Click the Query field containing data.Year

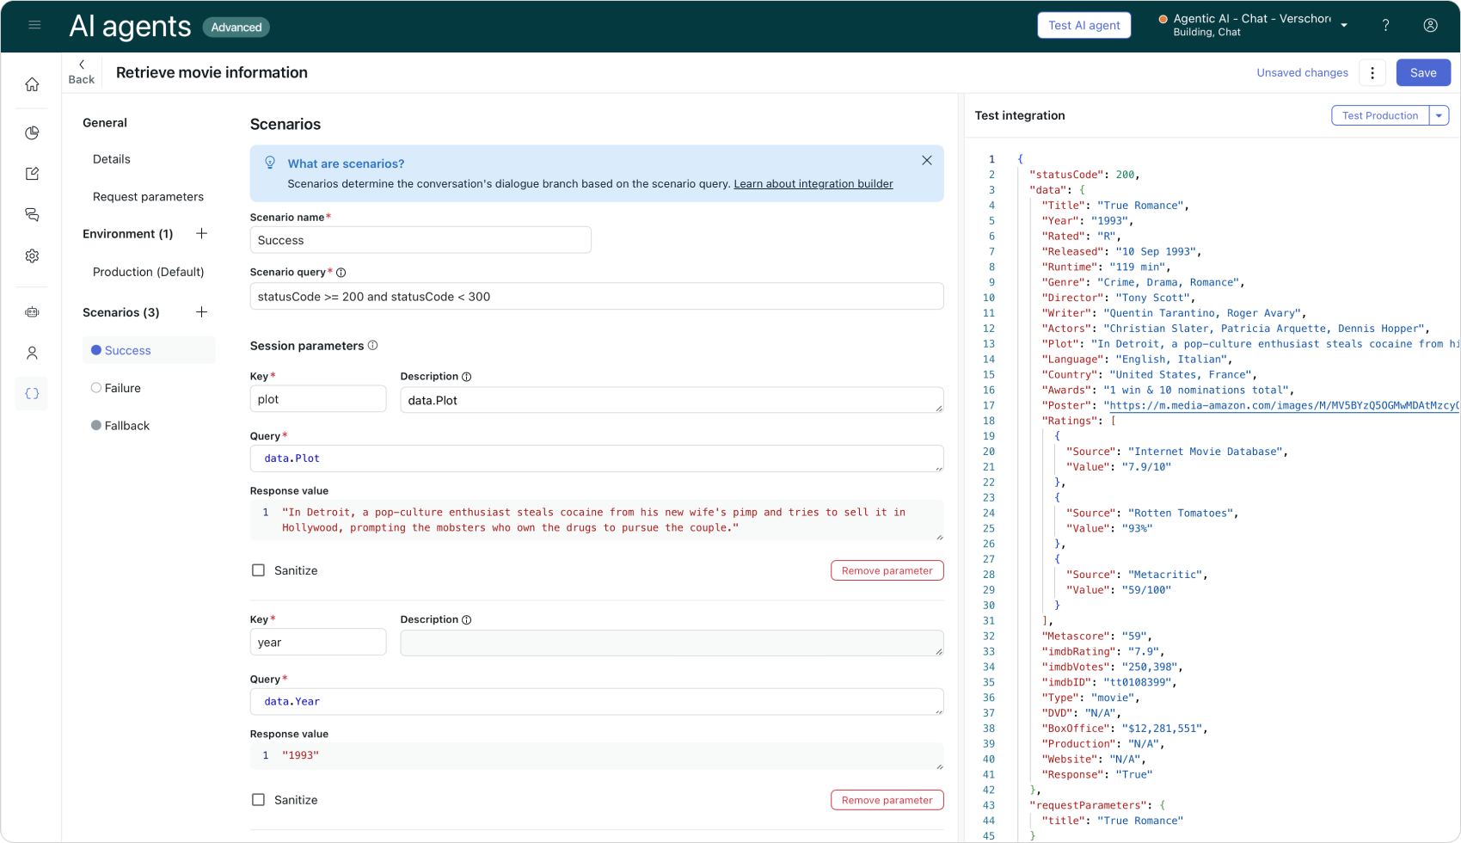[597, 702]
